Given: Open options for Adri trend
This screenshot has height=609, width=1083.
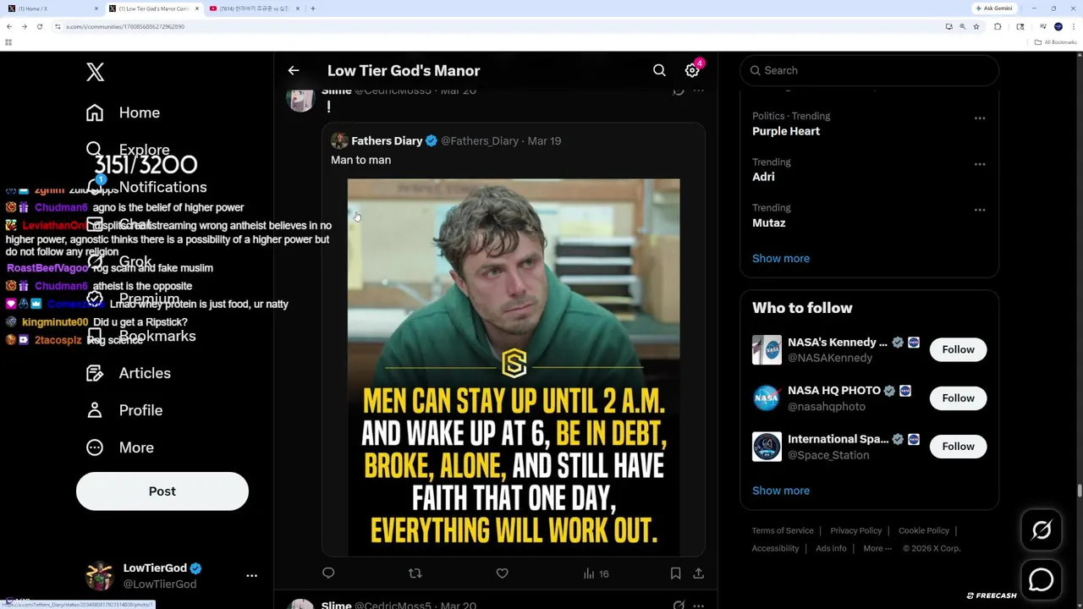Looking at the screenshot, I should click(x=980, y=164).
